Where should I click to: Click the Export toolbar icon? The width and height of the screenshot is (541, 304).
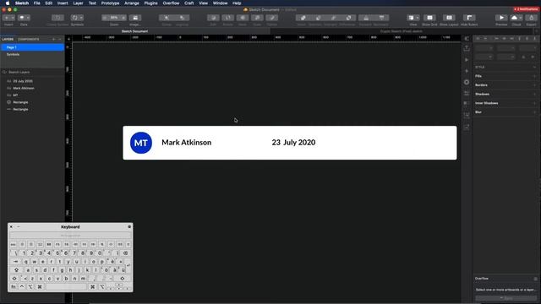coord(532,18)
